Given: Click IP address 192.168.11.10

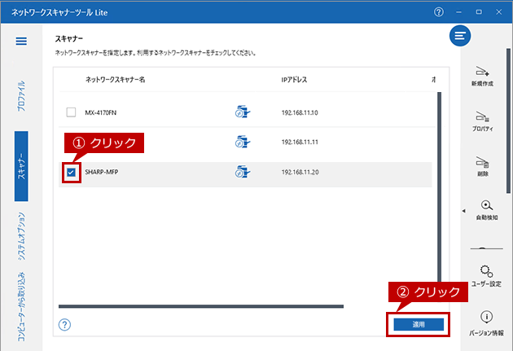Looking at the screenshot, I should coord(300,112).
